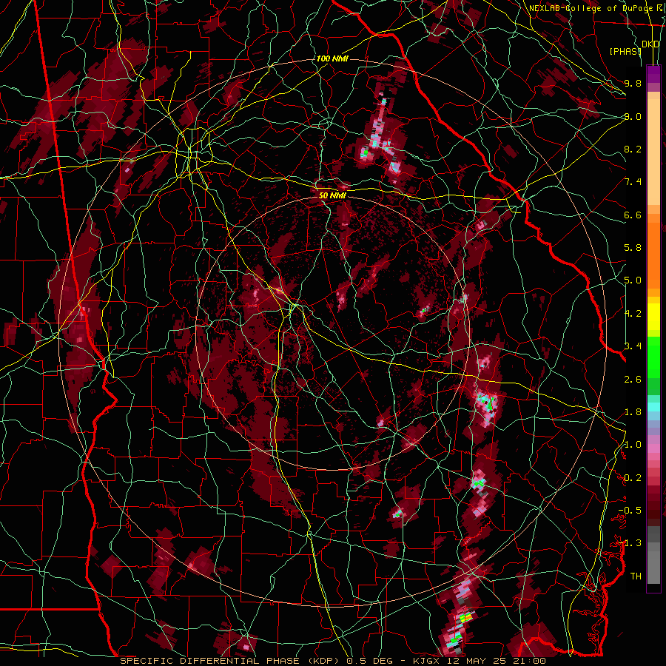The image size is (666, 666).
Task: Click the 3.4 scale value
Action: (633, 346)
